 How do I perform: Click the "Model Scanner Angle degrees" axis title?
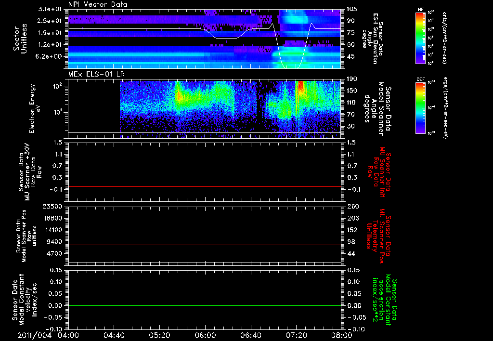tap(377, 108)
